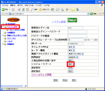
Task: Click the Print icon in toolbar
Action: coord(62,10)
